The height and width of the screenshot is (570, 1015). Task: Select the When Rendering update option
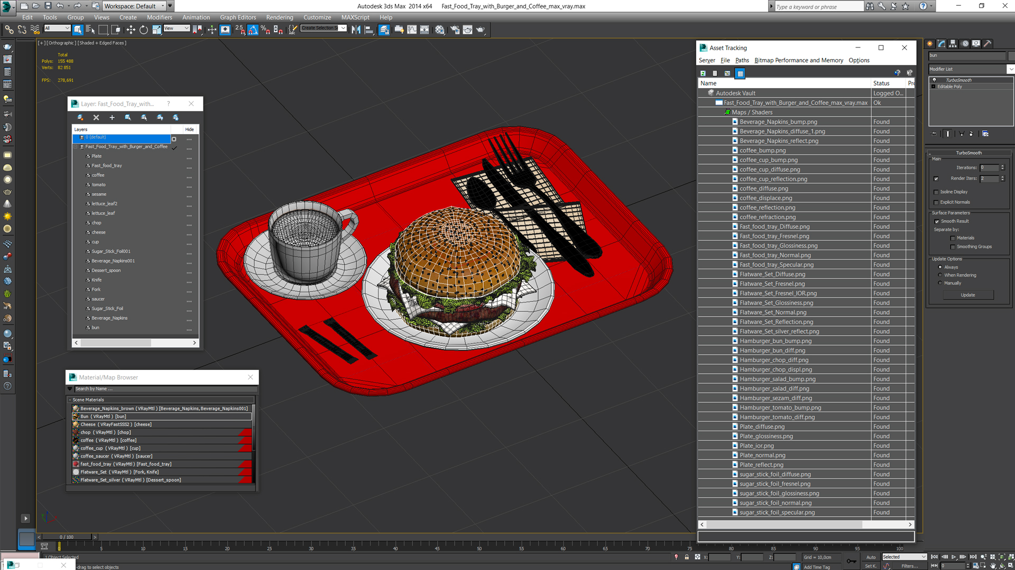tap(940, 275)
